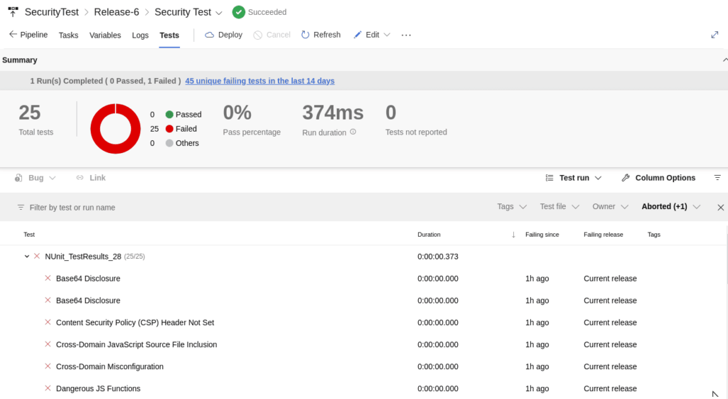Image resolution: width=728 pixels, height=399 pixels.
Task: Open Column Options
Action: click(658, 178)
